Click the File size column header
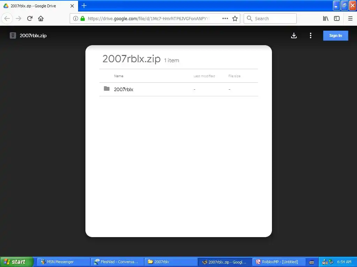The image size is (357, 267). tap(234, 76)
